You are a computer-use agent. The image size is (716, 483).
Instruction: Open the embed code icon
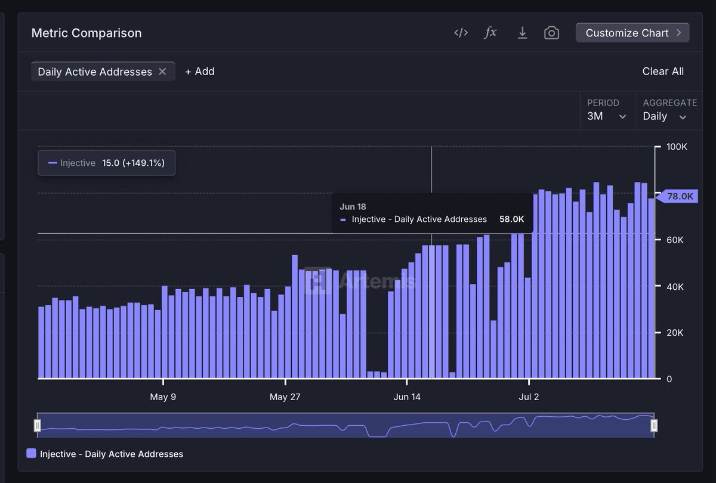pos(461,33)
